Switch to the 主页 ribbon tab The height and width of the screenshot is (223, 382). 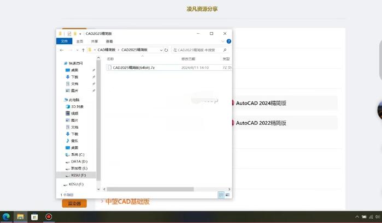point(80,41)
